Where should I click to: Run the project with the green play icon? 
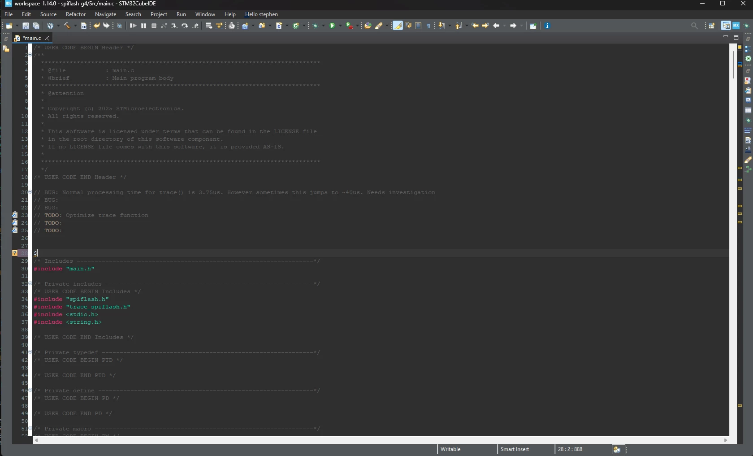tap(332, 26)
